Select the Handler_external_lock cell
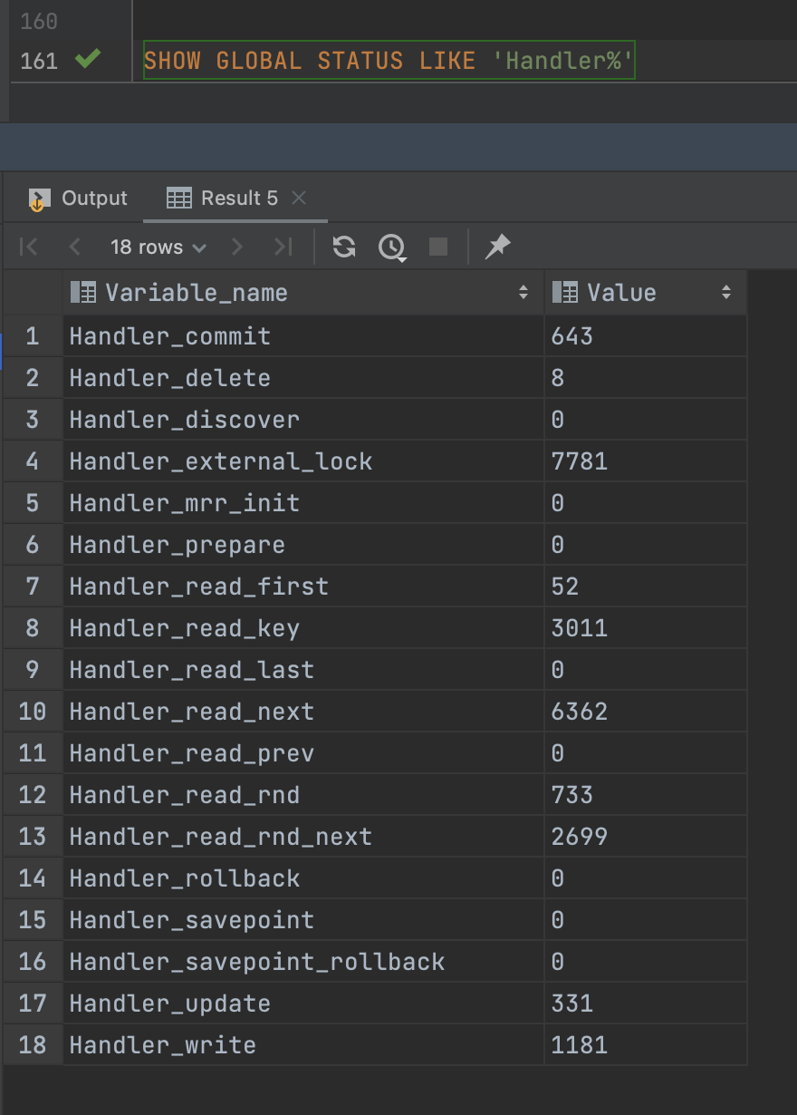This screenshot has height=1115, width=797. click(x=303, y=461)
